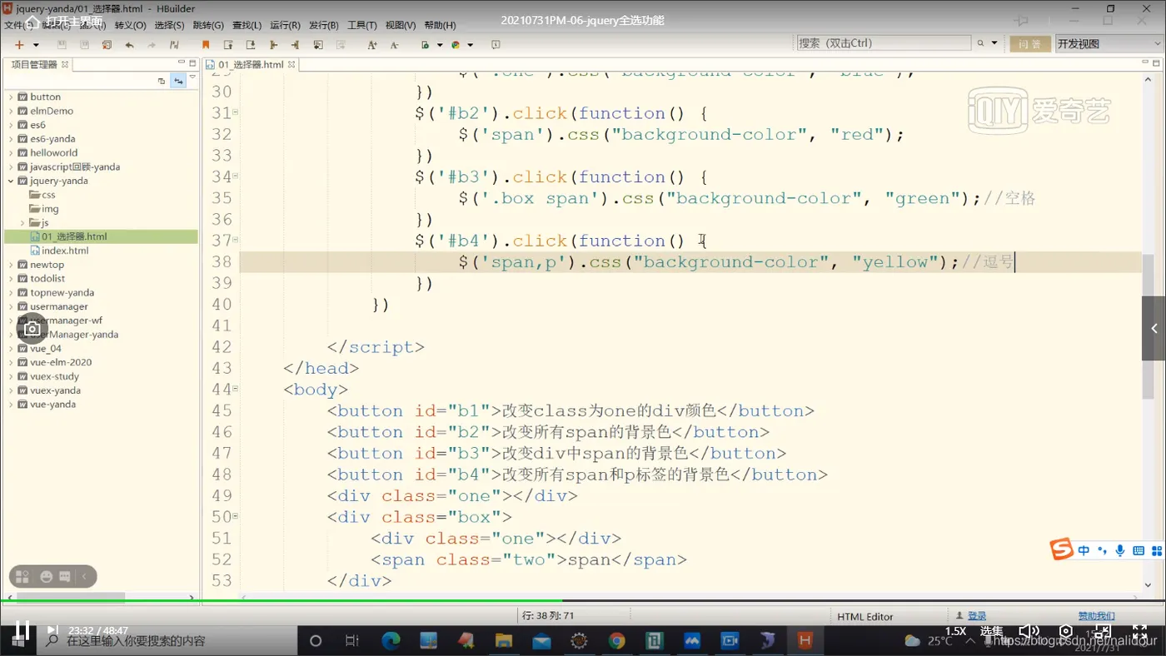Viewport: 1166px width, 656px height.
Task: Collapse code fold at line 44
Action: (x=236, y=389)
